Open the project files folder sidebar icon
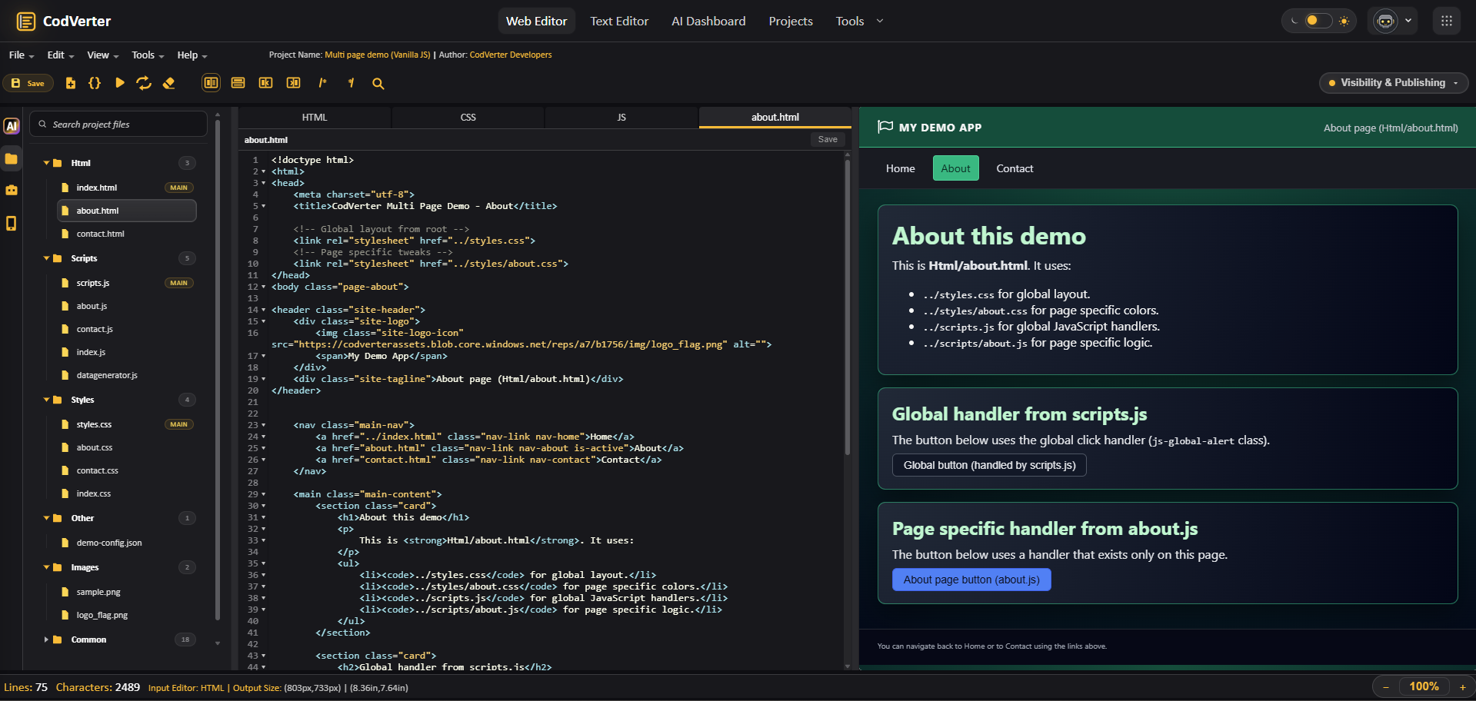Image resolution: width=1476 pixels, height=701 pixels. [x=12, y=159]
